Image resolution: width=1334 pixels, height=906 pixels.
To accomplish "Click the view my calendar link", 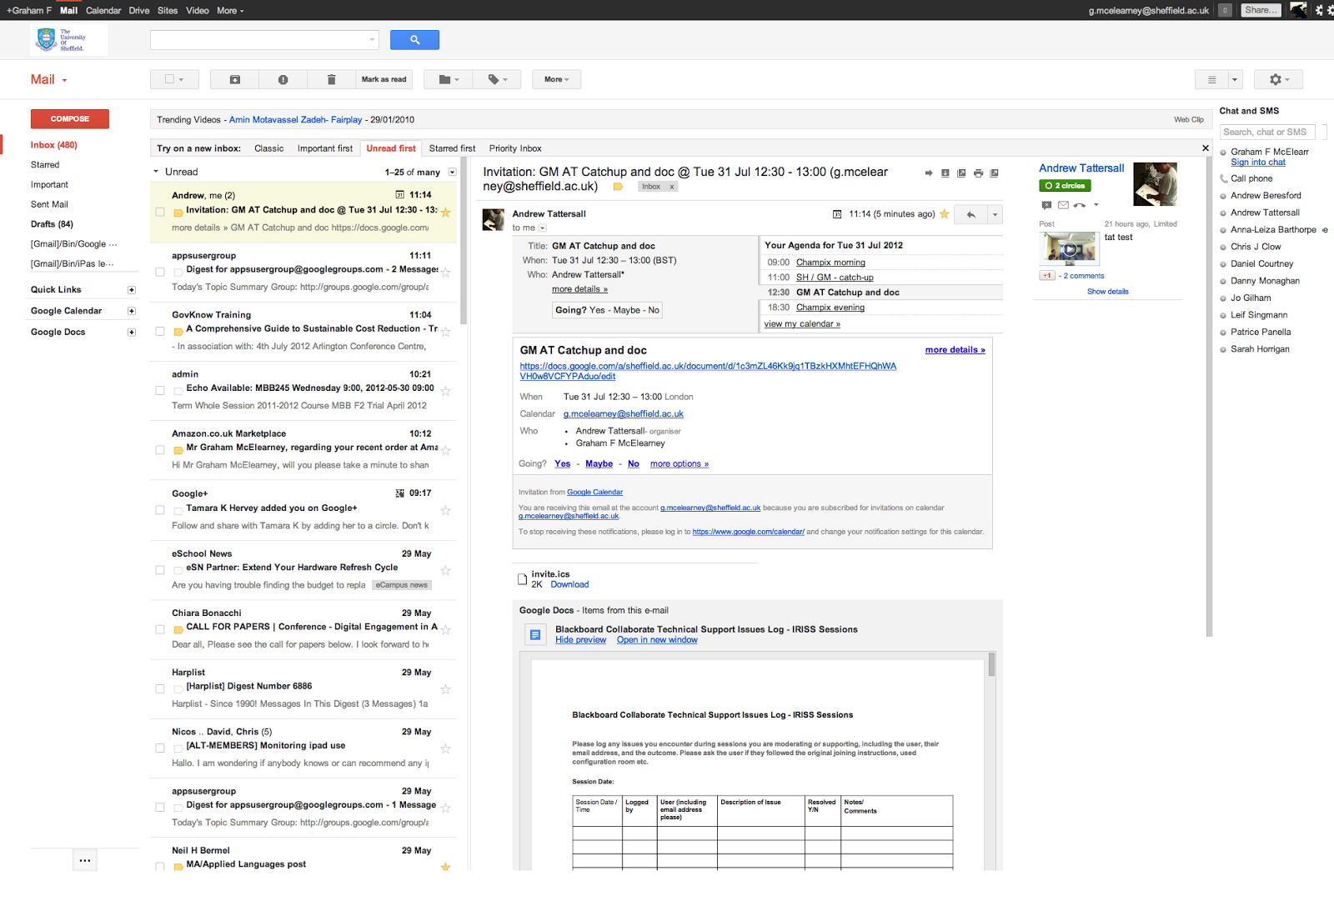I will (x=802, y=324).
